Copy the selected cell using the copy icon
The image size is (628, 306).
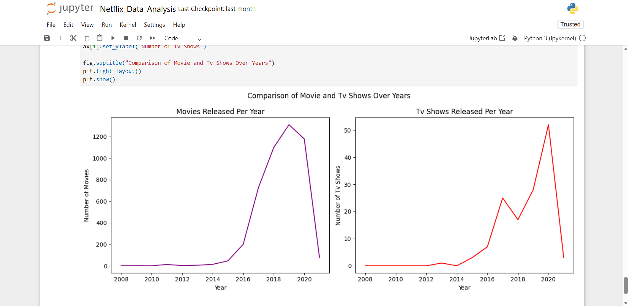coord(86,38)
